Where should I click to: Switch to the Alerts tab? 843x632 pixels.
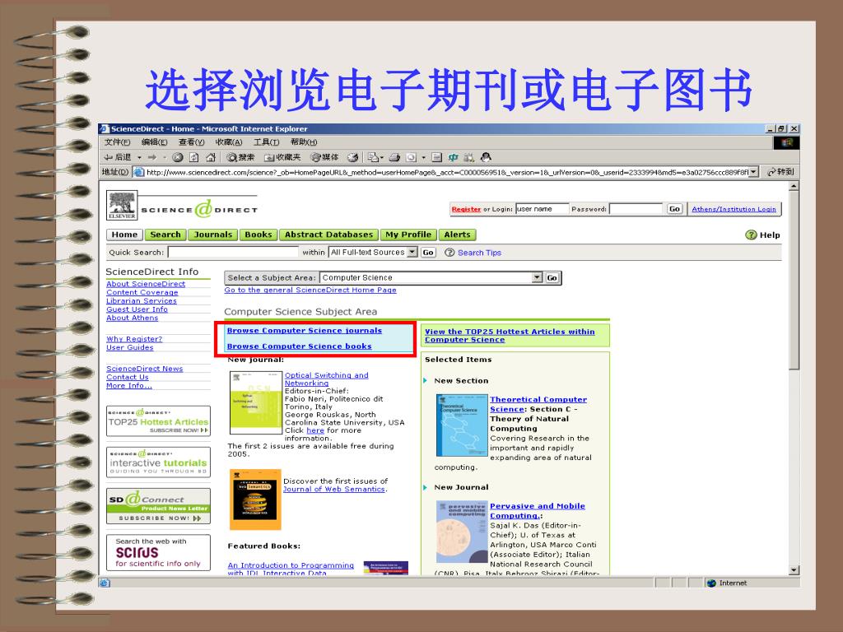tap(458, 235)
